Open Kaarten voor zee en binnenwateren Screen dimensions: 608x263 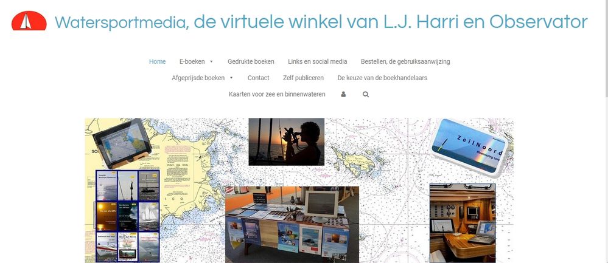(x=277, y=94)
